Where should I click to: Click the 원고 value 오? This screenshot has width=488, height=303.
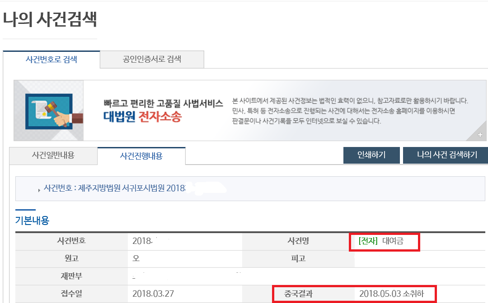[x=136, y=259]
